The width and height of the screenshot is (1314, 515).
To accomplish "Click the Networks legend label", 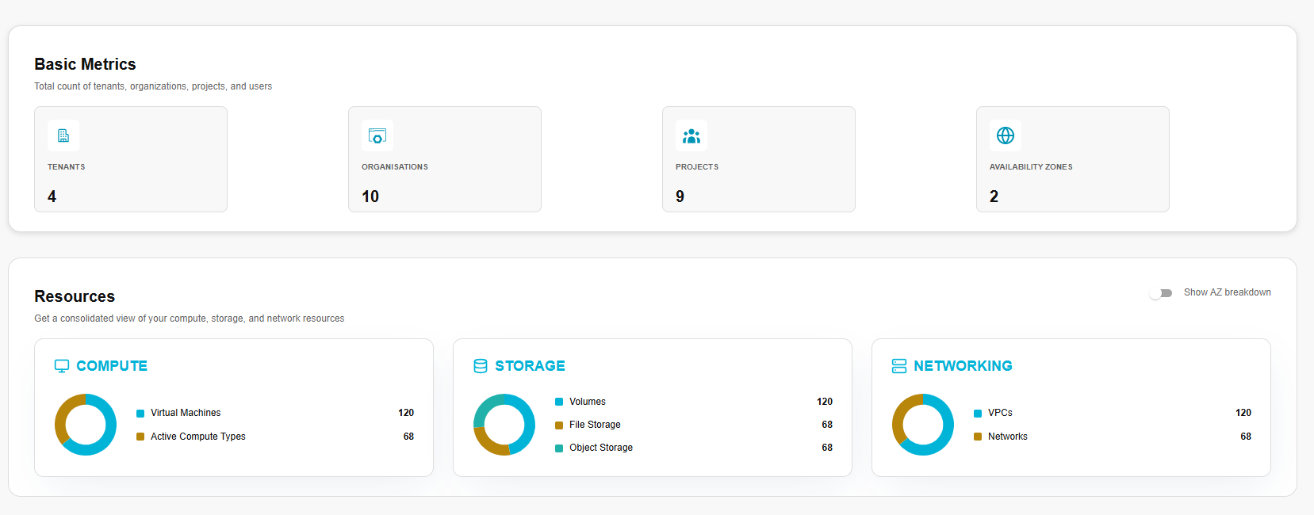I will 1007,437.
